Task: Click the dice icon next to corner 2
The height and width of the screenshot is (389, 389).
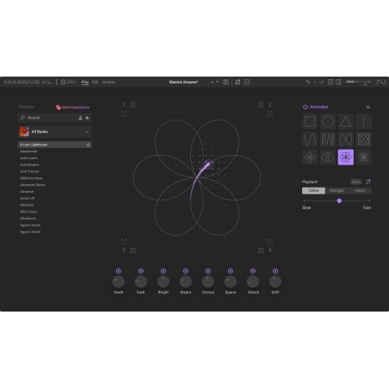Action: [261, 105]
